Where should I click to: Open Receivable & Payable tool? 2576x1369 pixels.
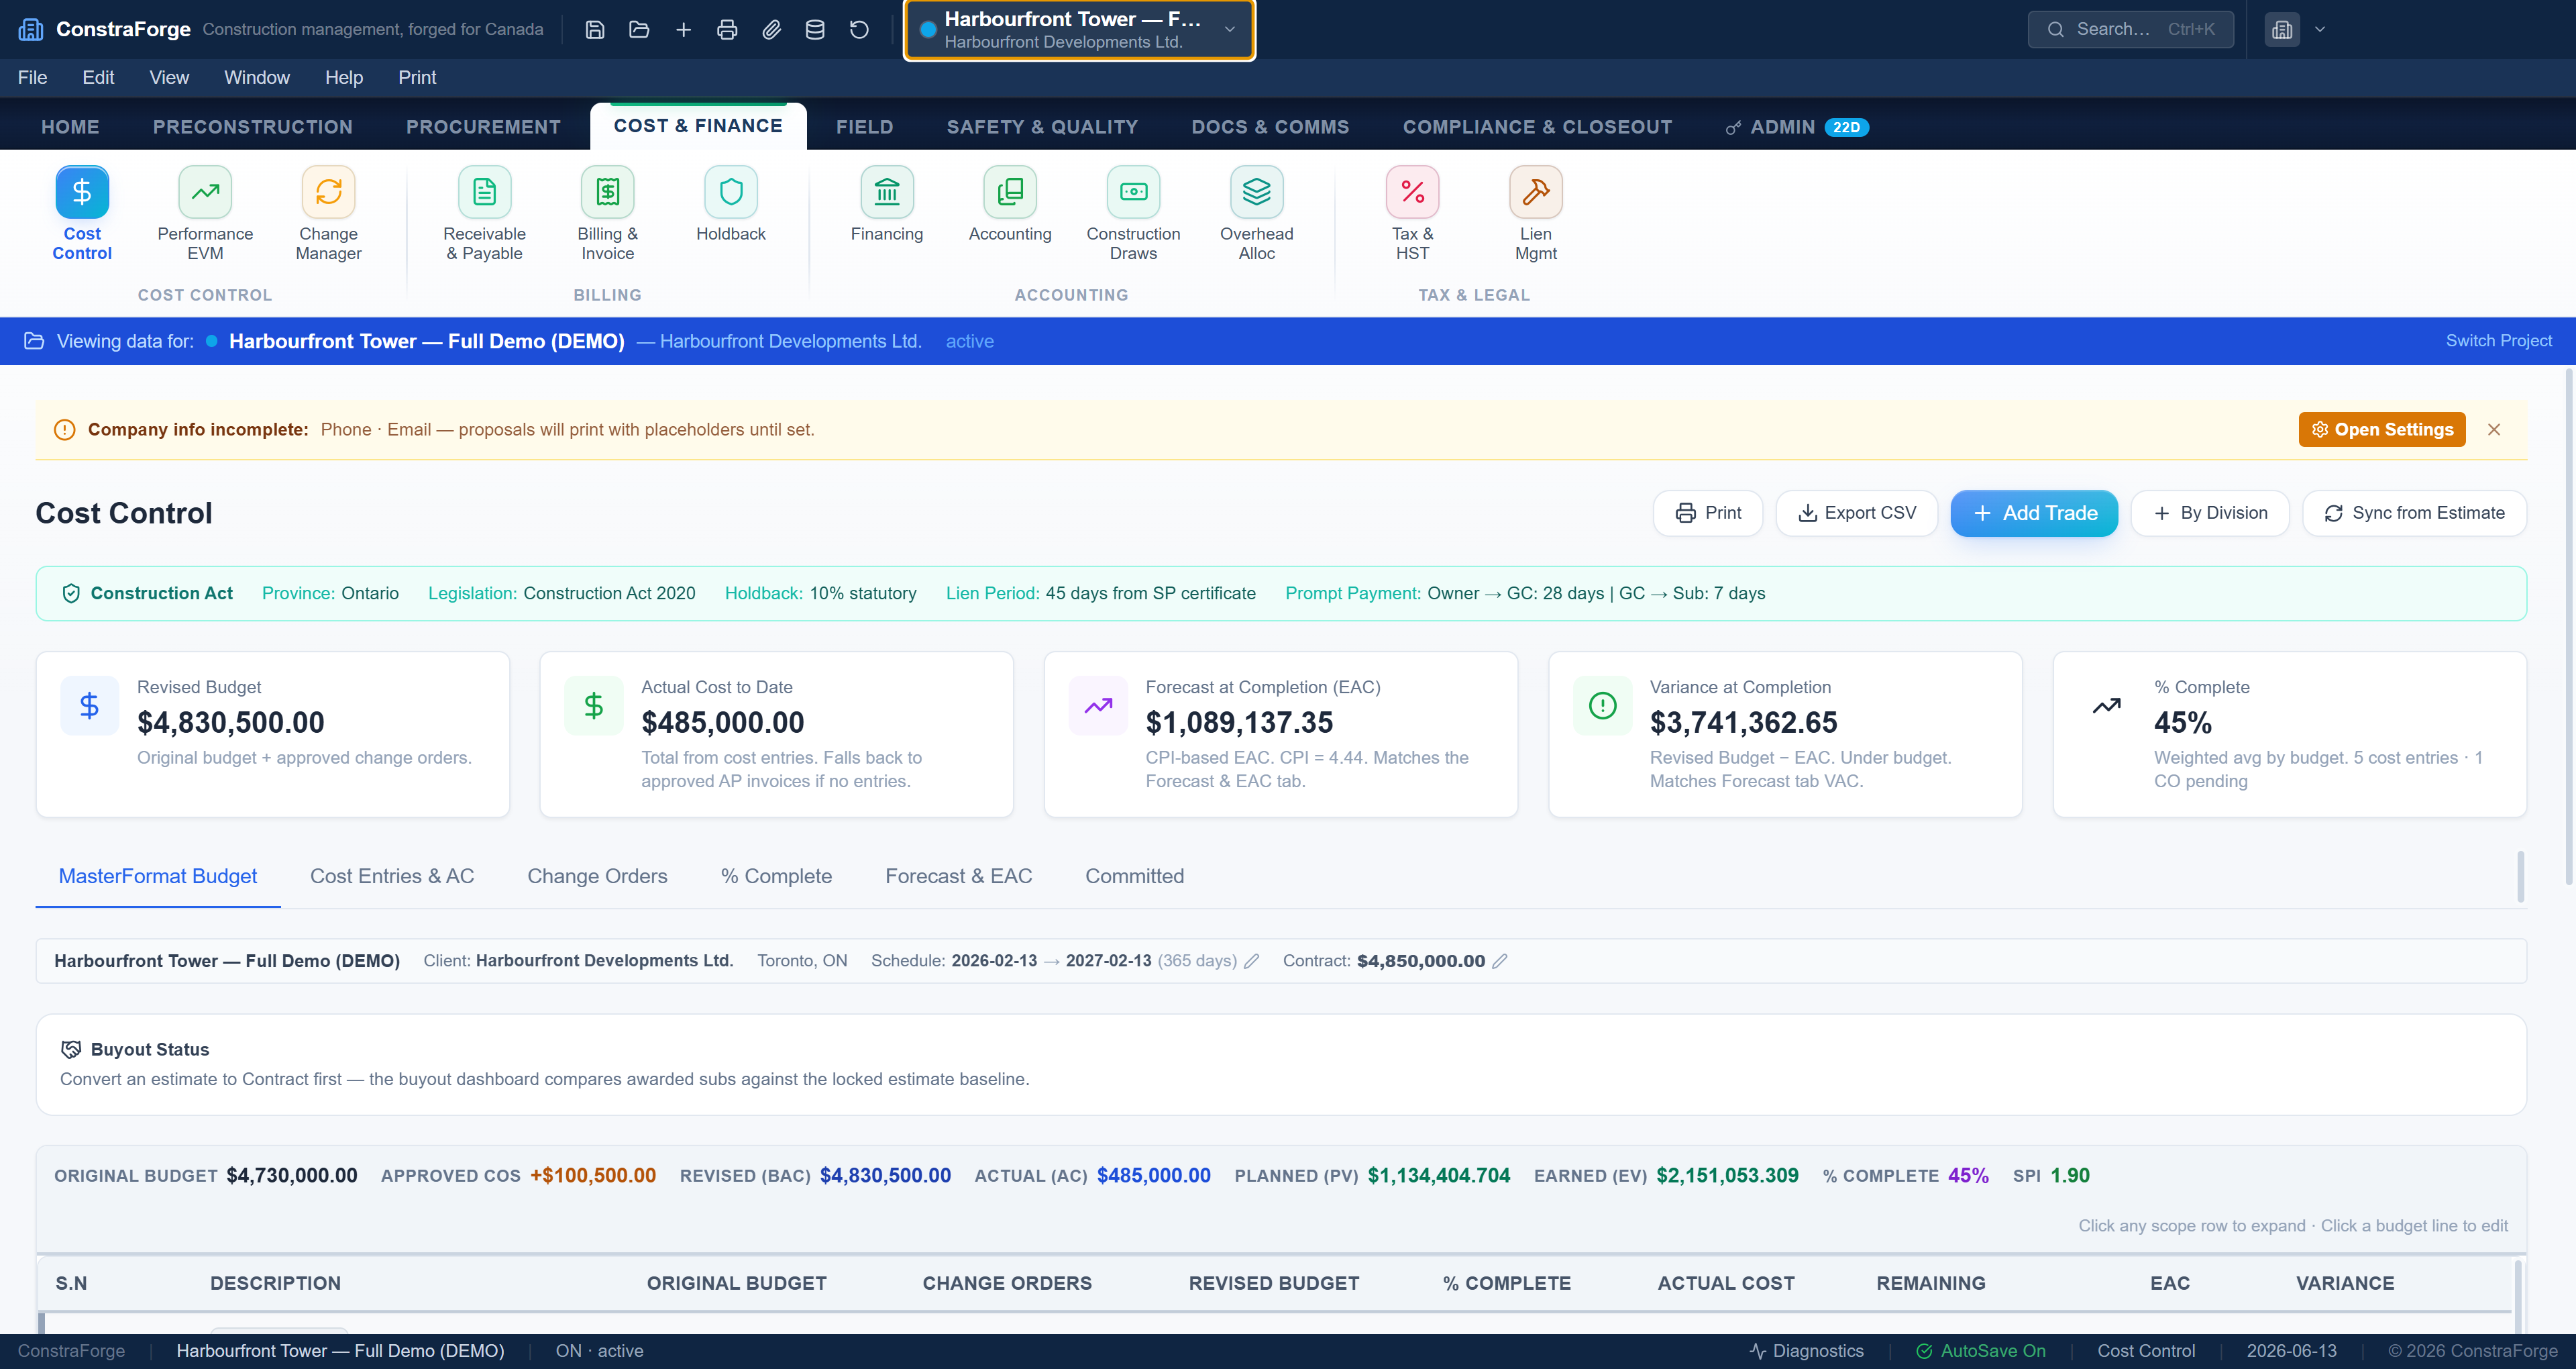point(484,213)
